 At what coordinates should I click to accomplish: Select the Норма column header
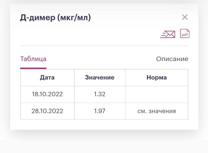click(156, 78)
